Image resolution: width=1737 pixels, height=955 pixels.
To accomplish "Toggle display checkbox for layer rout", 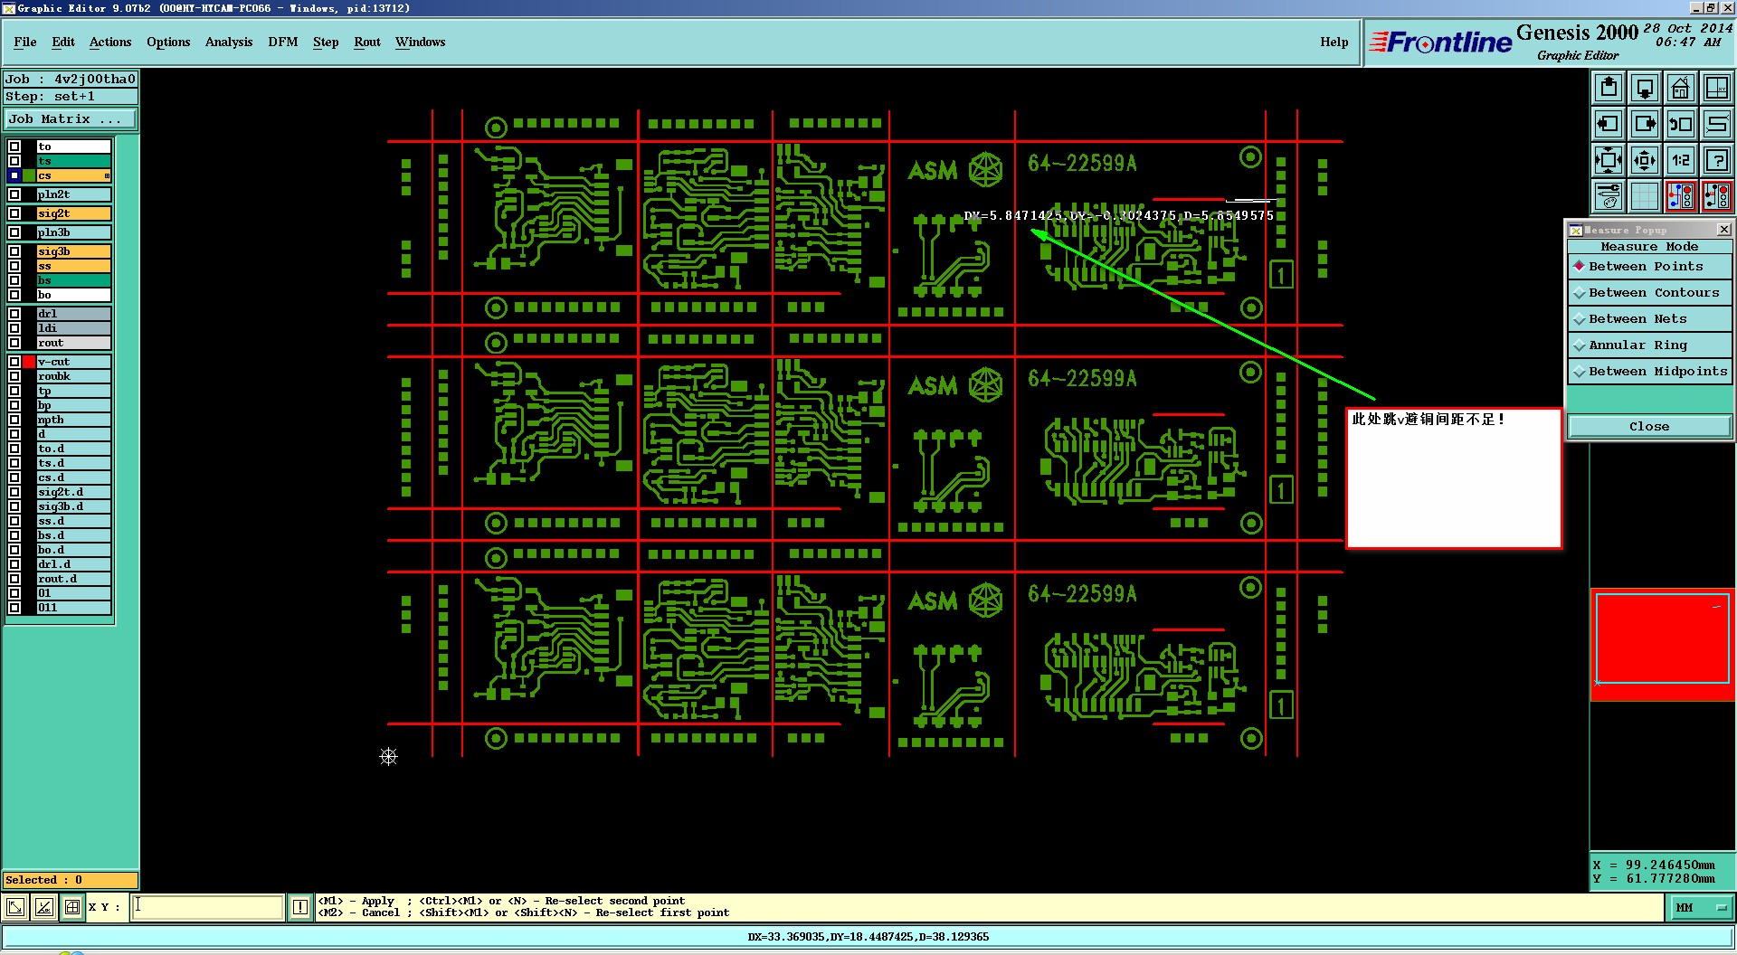I will [x=14, y=343].
